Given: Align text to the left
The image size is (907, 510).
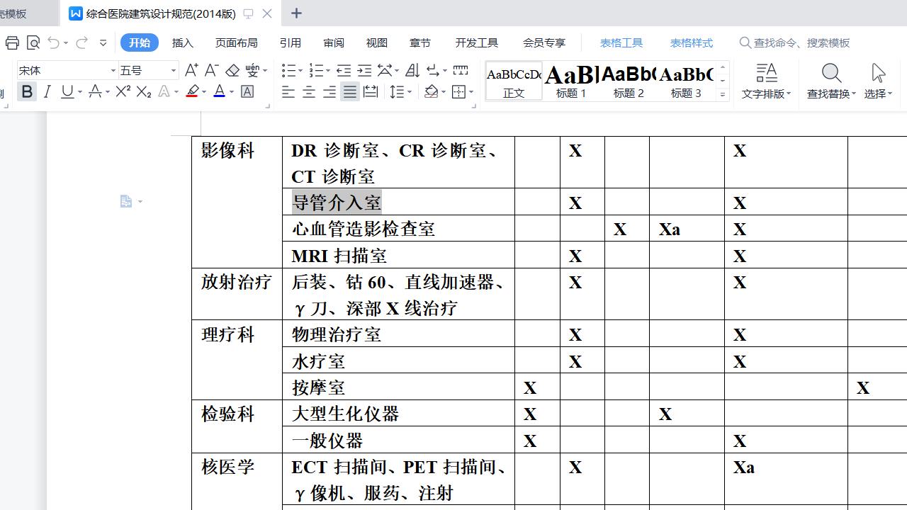Looking at the screenshot, I should click(x=288, y=92).
